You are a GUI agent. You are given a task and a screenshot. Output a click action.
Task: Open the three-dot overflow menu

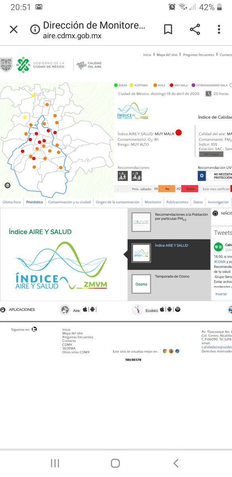pyautogui.click(x=219, y=29)
